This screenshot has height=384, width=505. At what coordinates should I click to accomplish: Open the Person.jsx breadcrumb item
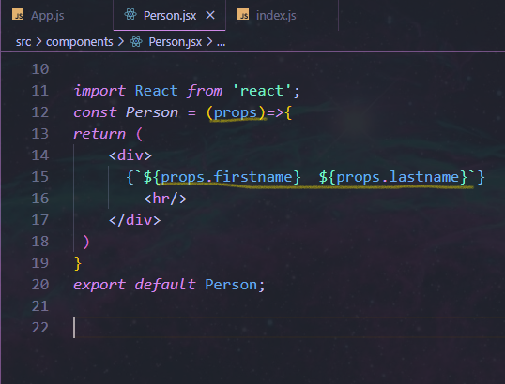click(x=175, y=42)
